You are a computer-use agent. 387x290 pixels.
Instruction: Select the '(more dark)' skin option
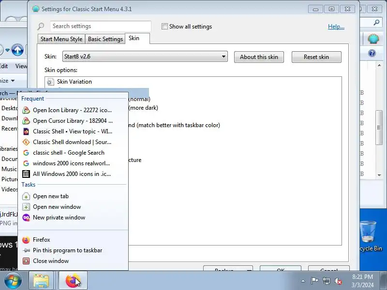pyautogui.click(x=143, y=108)
